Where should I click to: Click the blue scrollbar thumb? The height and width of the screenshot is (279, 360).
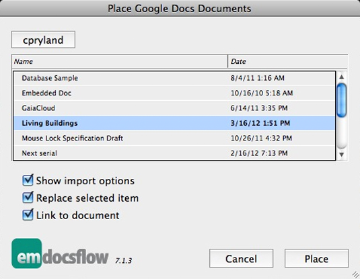[x=341, y=100]
